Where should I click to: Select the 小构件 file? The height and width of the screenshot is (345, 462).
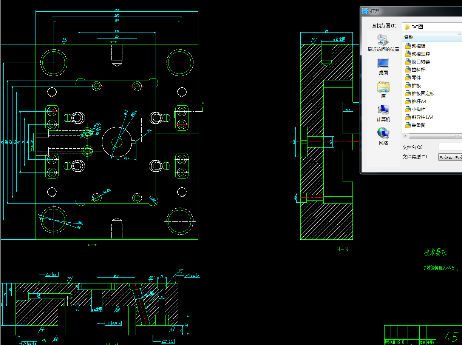[x=415, y=109]
